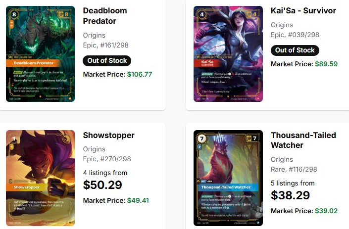Open the Kai'Sa - Survivor card image
This screenshot has width=349, height=229.
[228, 54]
